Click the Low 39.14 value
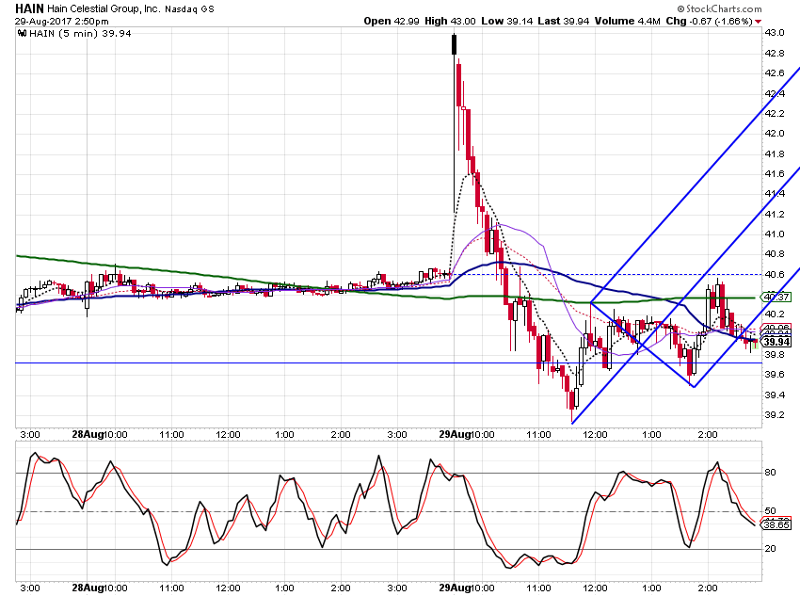Image resolution: width=800 pixels, height=596 pixels. [x=507, y=21]
